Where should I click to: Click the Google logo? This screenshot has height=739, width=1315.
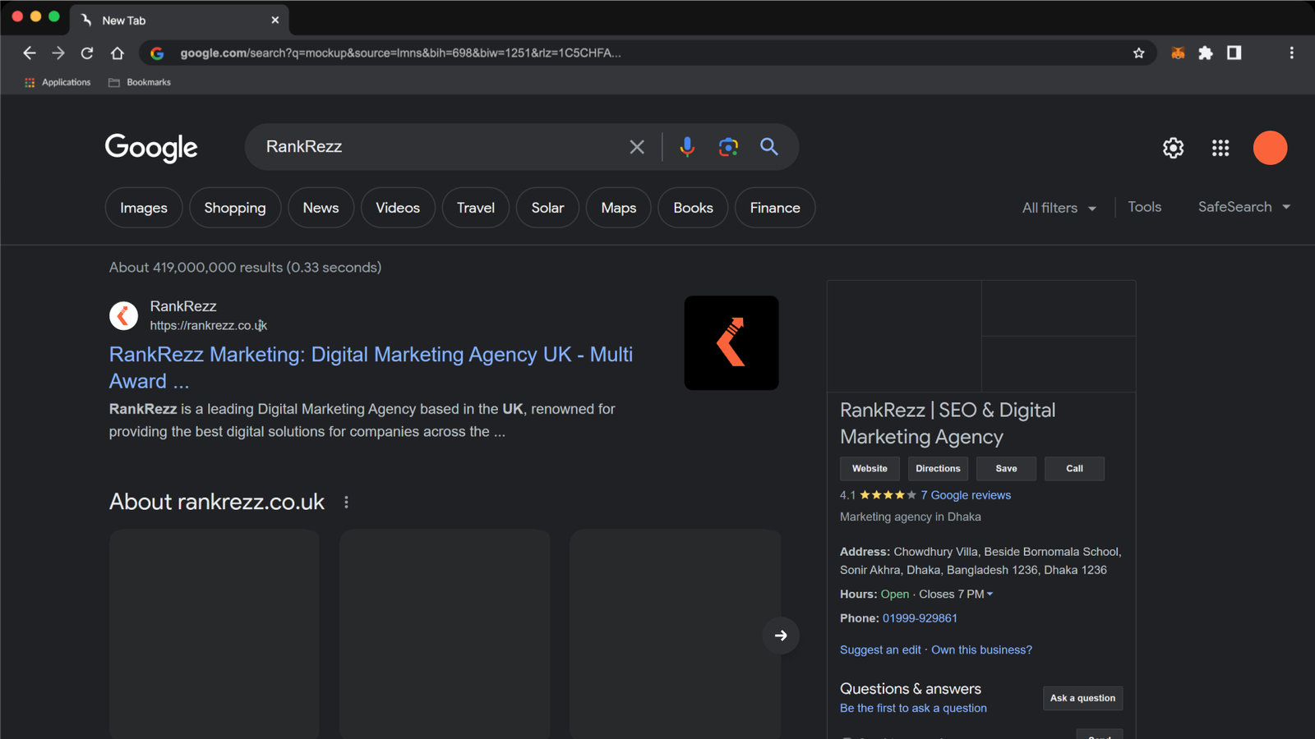tap(151, 148)
